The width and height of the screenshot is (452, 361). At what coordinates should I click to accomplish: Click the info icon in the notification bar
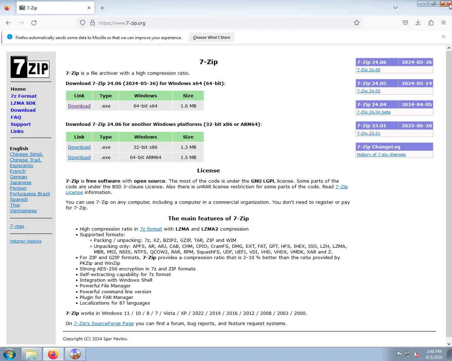(10, 37)
